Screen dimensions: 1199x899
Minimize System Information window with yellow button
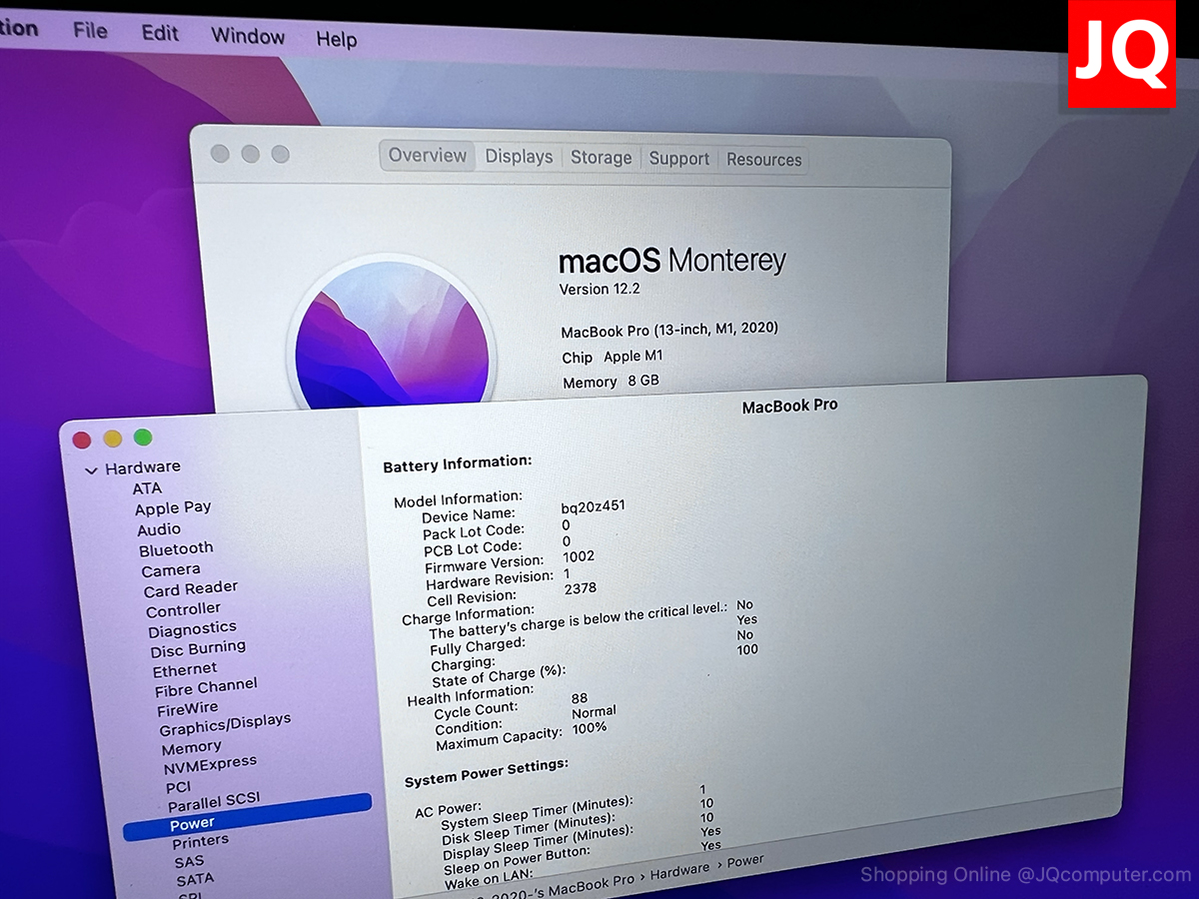point(113,438)
